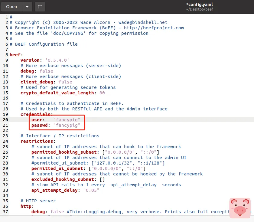Screen dimensions: 254x222
Task: Click the 'permitted_hooking_subnet' key
Action: 64,152
